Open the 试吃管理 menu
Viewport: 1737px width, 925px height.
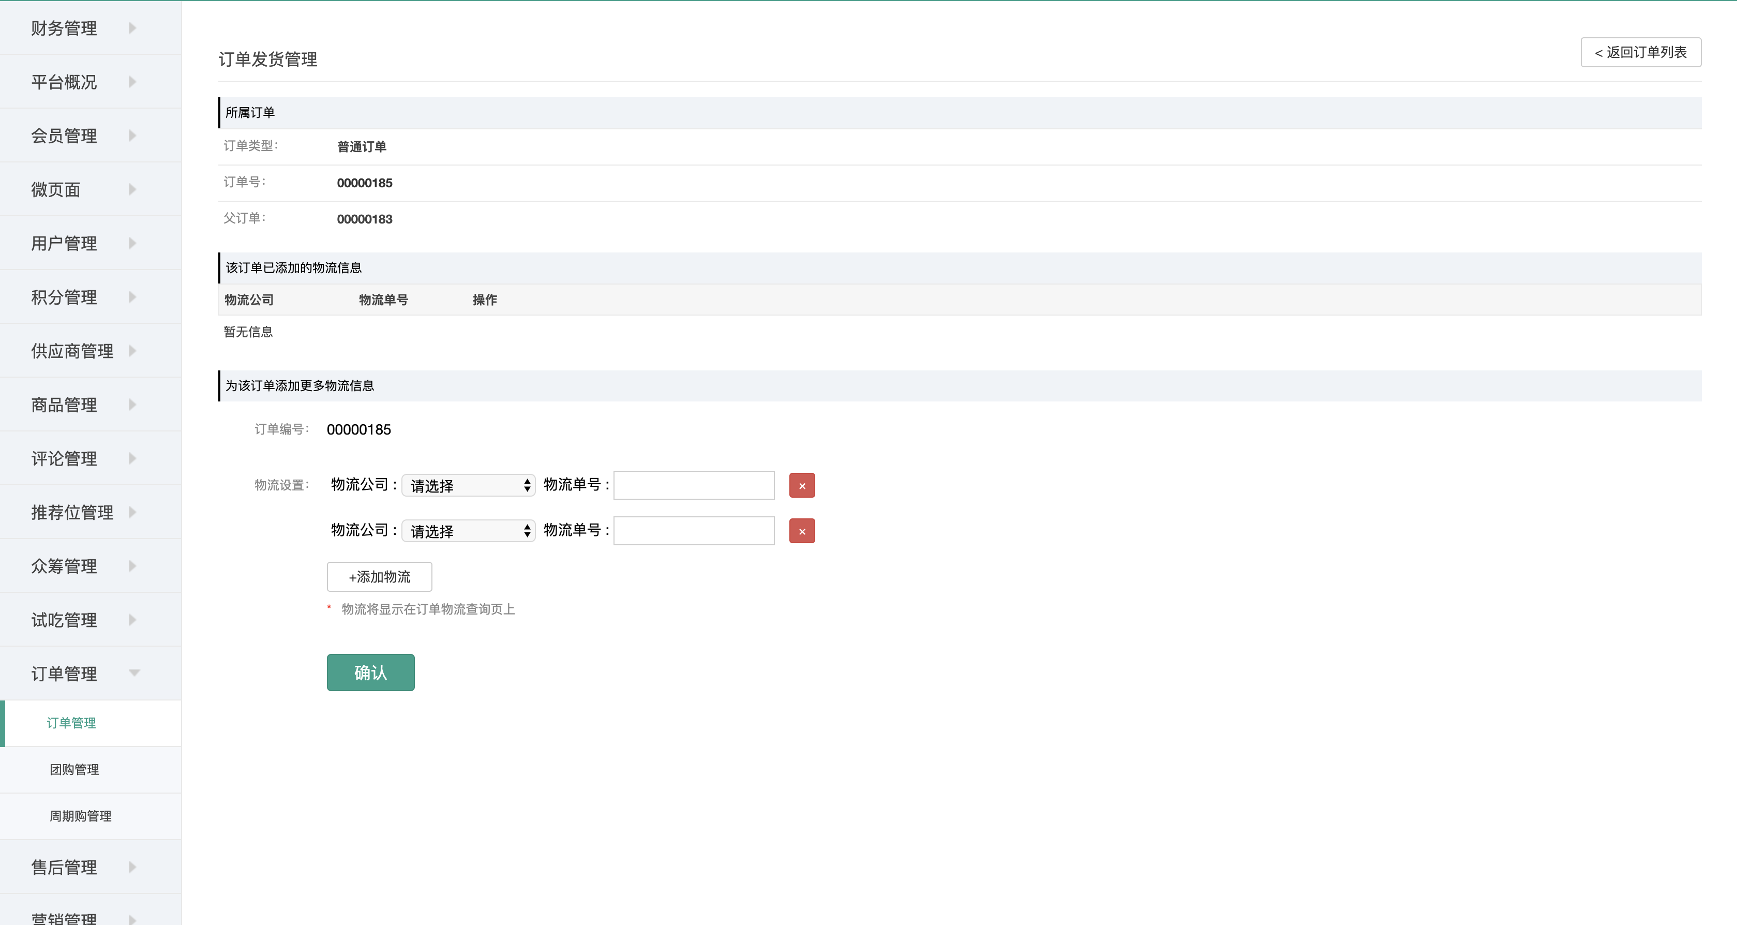click(91, 620)
